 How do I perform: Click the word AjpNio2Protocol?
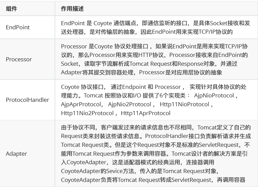click(129, 104)
